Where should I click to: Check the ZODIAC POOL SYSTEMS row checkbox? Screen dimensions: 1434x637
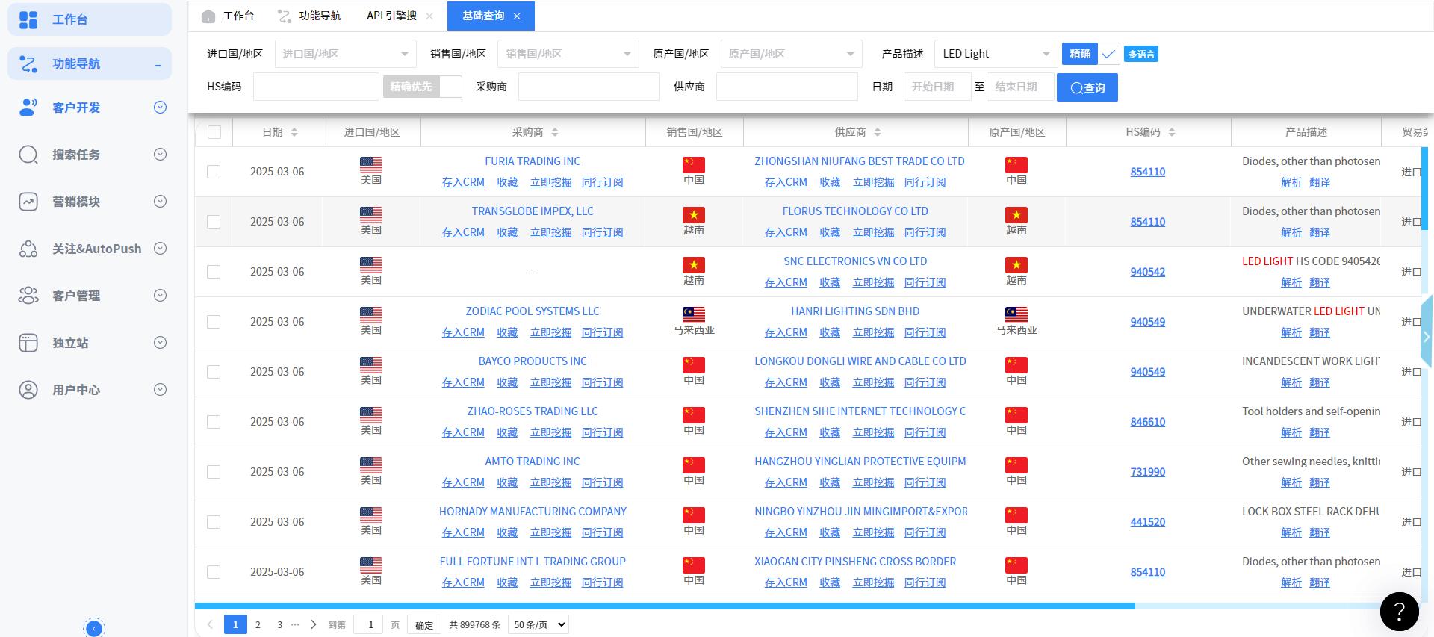tap(214, 322)
